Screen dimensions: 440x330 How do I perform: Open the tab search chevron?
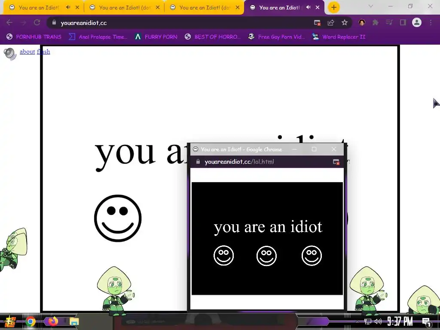coord(371,6)
